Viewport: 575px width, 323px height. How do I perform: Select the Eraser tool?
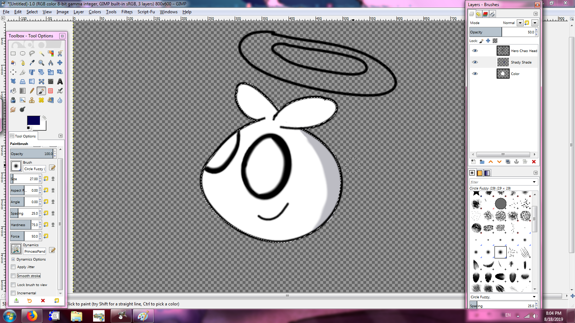50,91
